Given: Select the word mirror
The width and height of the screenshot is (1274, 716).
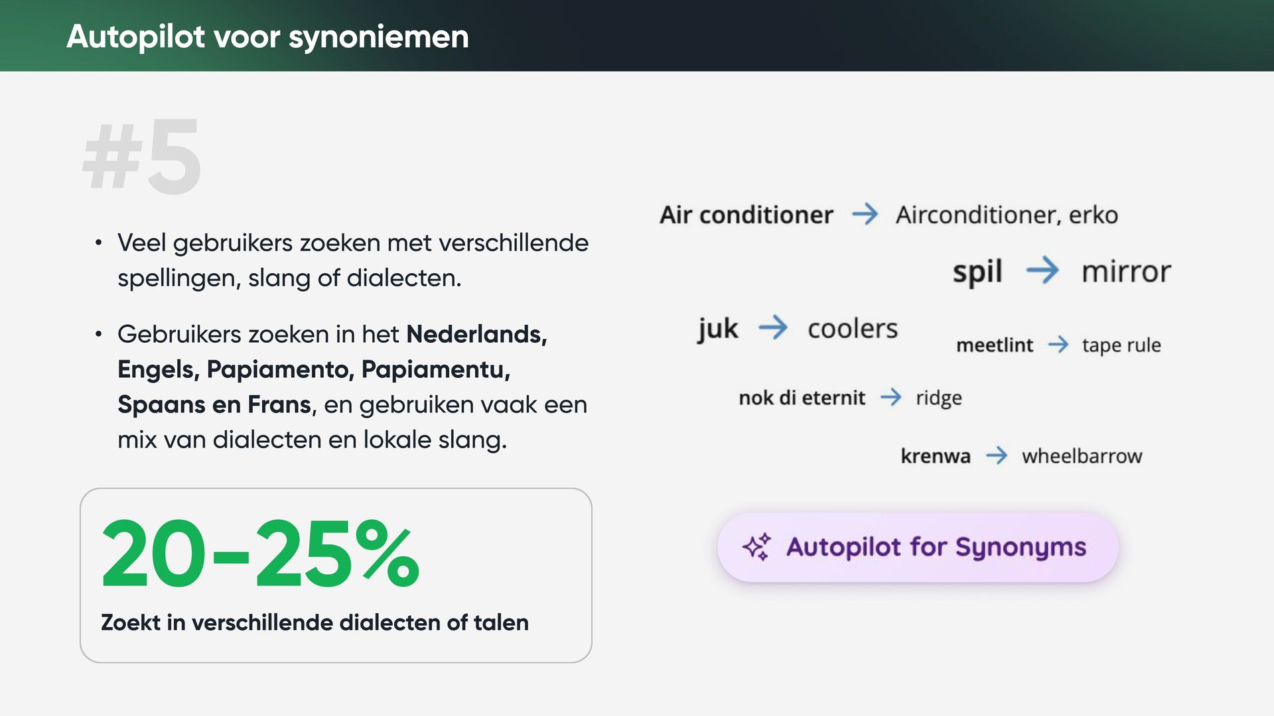Looking at the screenshot, I should (x=1126, y=271).
